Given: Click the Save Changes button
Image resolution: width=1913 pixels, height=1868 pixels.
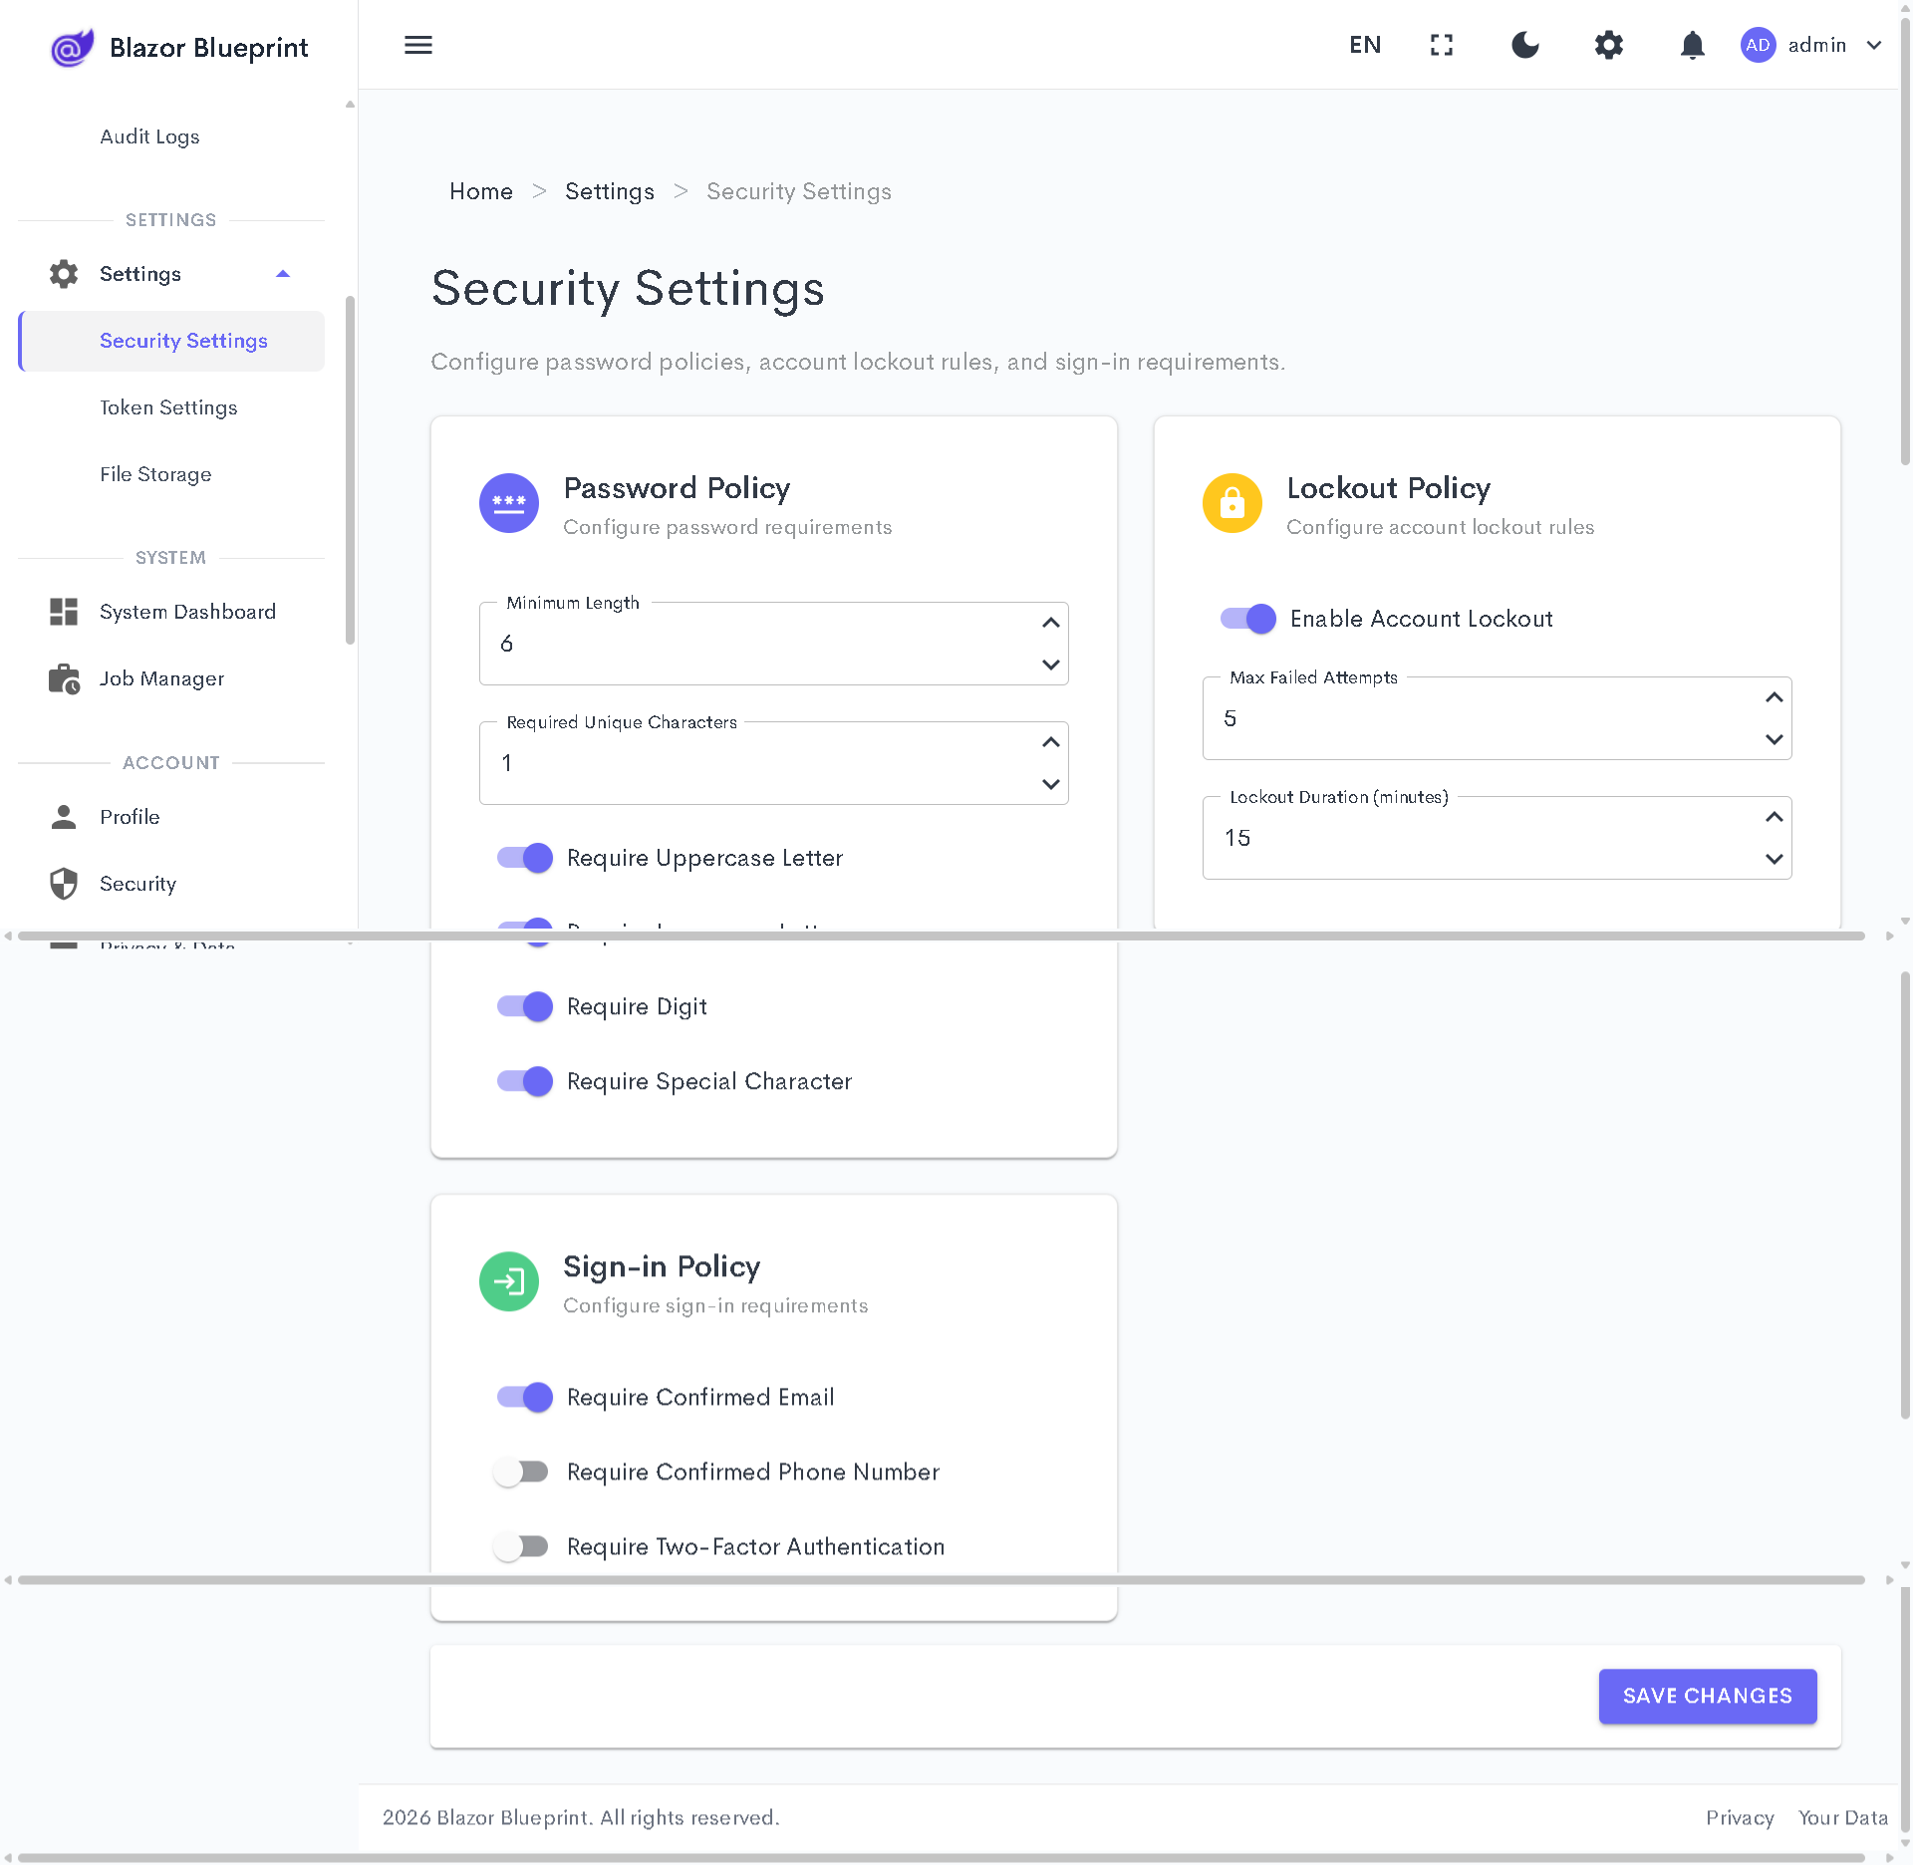Looking at the screenshot, I should (x=1707, y=1696).
